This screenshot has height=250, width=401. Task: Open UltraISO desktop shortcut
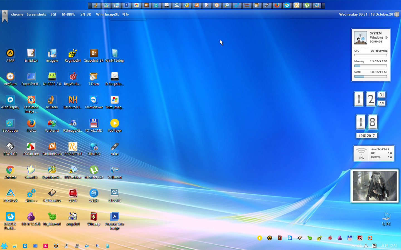click(94, 149)
